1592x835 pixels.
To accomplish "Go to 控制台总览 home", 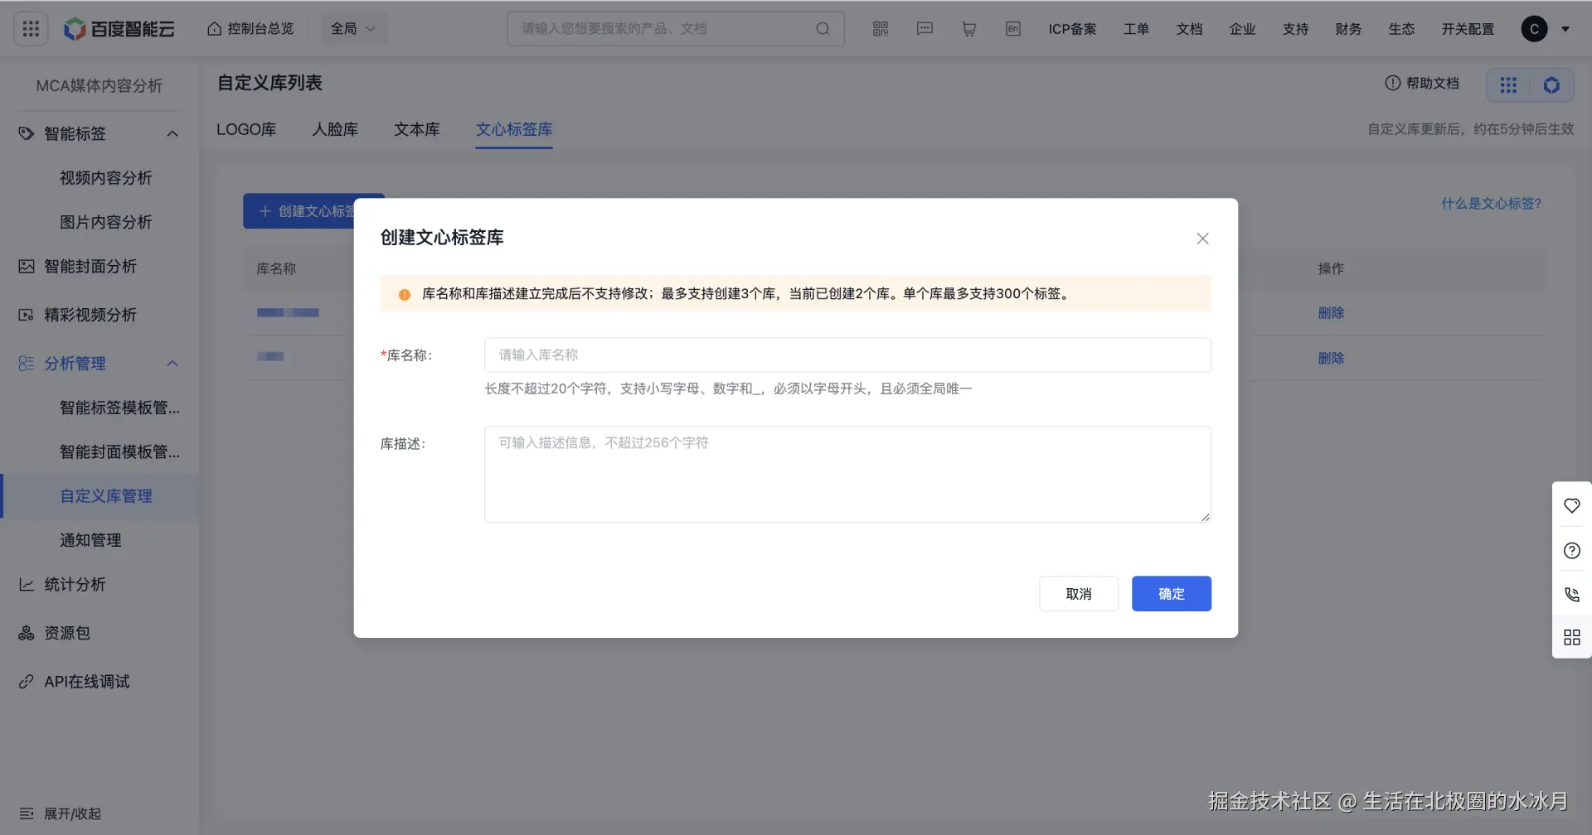I will (x=250, y=29).
